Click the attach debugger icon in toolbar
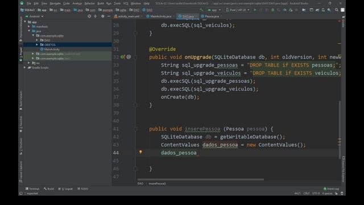The image size is (364, 205). 291,10
